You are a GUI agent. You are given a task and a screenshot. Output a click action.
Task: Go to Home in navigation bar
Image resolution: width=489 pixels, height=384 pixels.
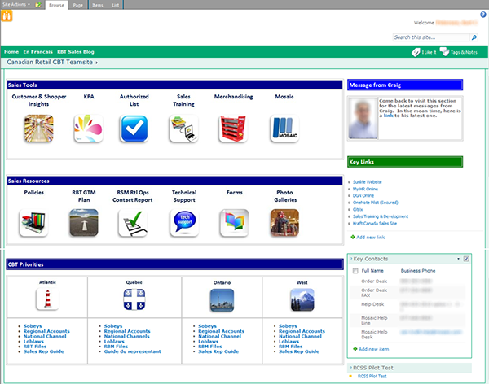(x=11, y=52)
